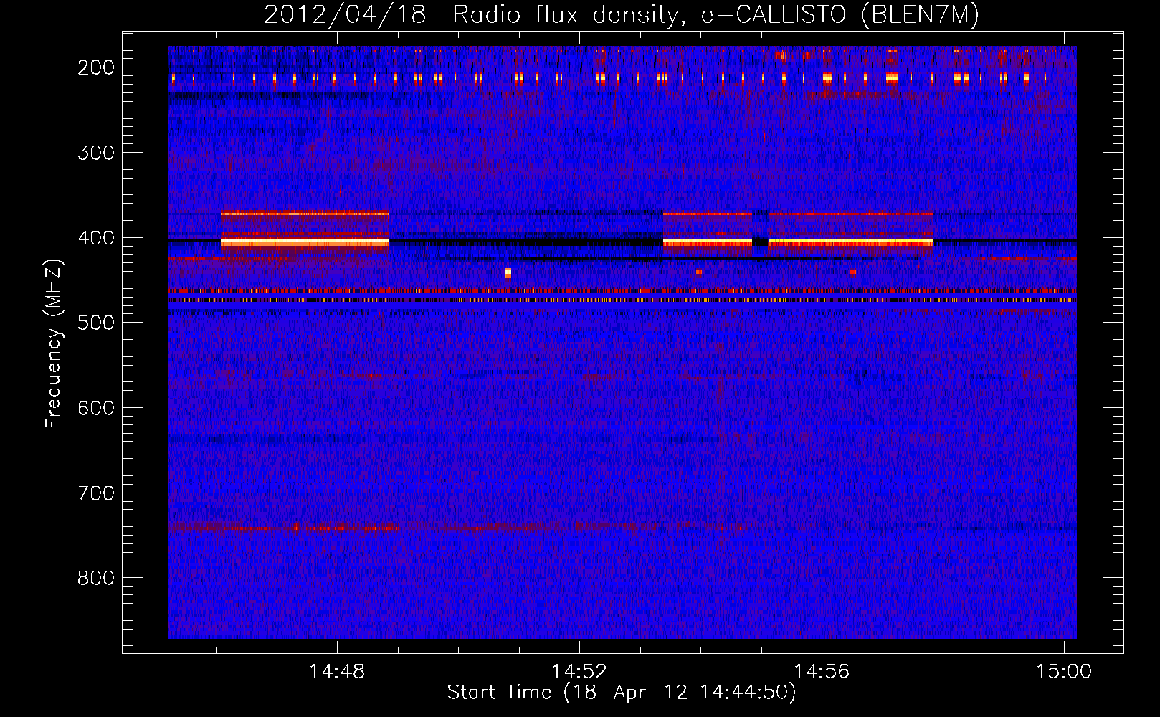Click the 200 frequency tick label
Image resolution: width=1160 pixels, height=717 pixels.
point(96,67)
